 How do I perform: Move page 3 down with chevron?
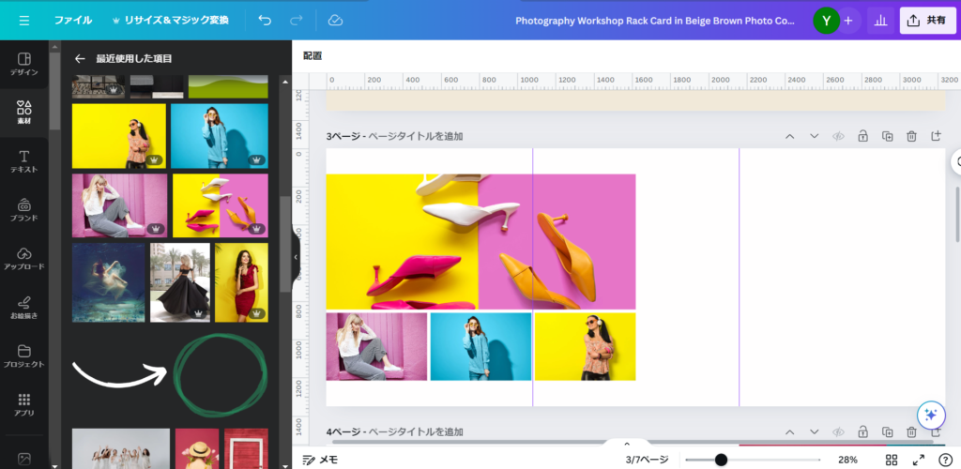[814, 136]
